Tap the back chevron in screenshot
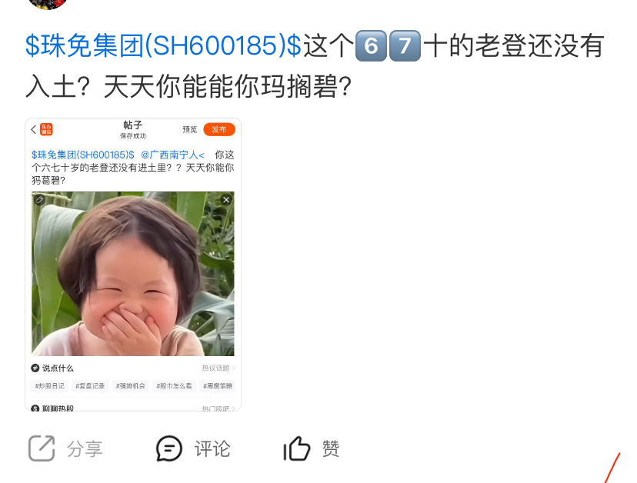This screenshot has width=637, height=483. coord(34,129)
